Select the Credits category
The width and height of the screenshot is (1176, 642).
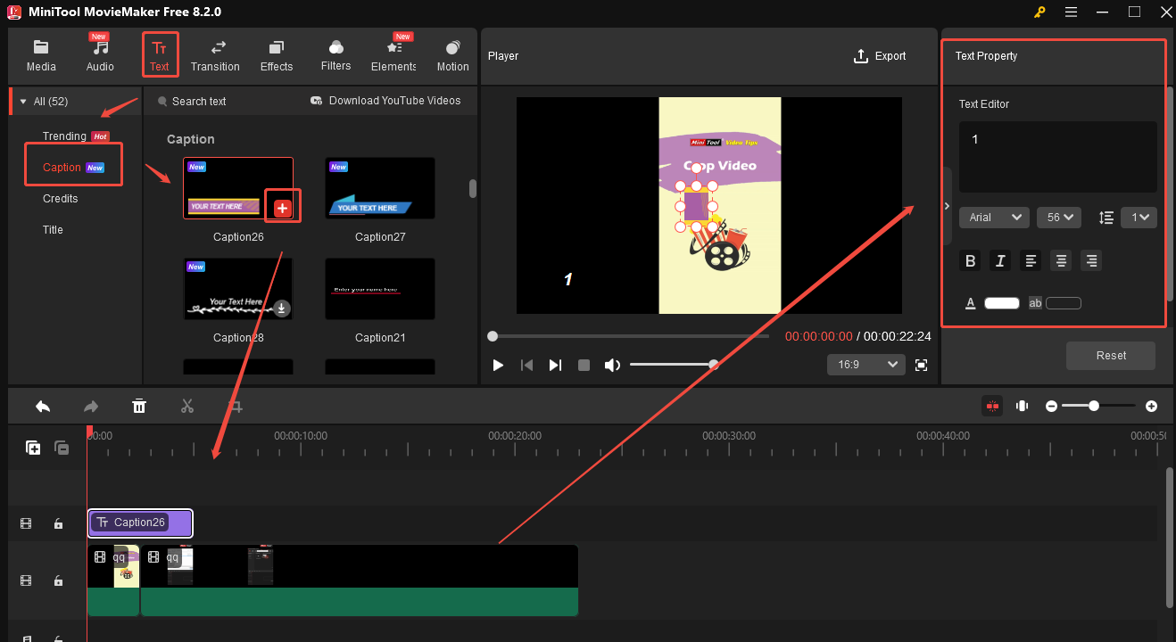(x=61, y=199)
